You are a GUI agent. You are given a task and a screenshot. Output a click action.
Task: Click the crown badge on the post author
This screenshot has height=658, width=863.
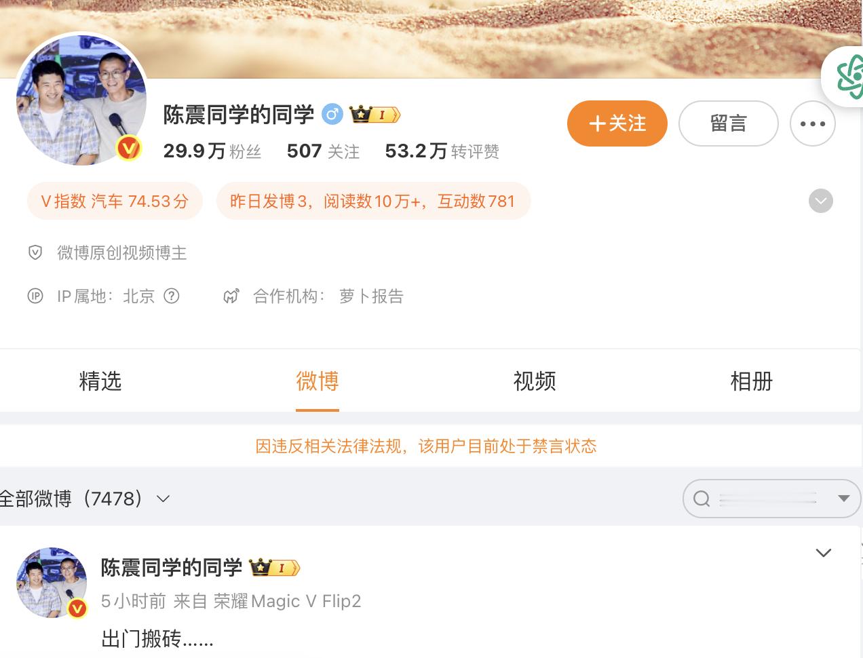coord(274,567)
